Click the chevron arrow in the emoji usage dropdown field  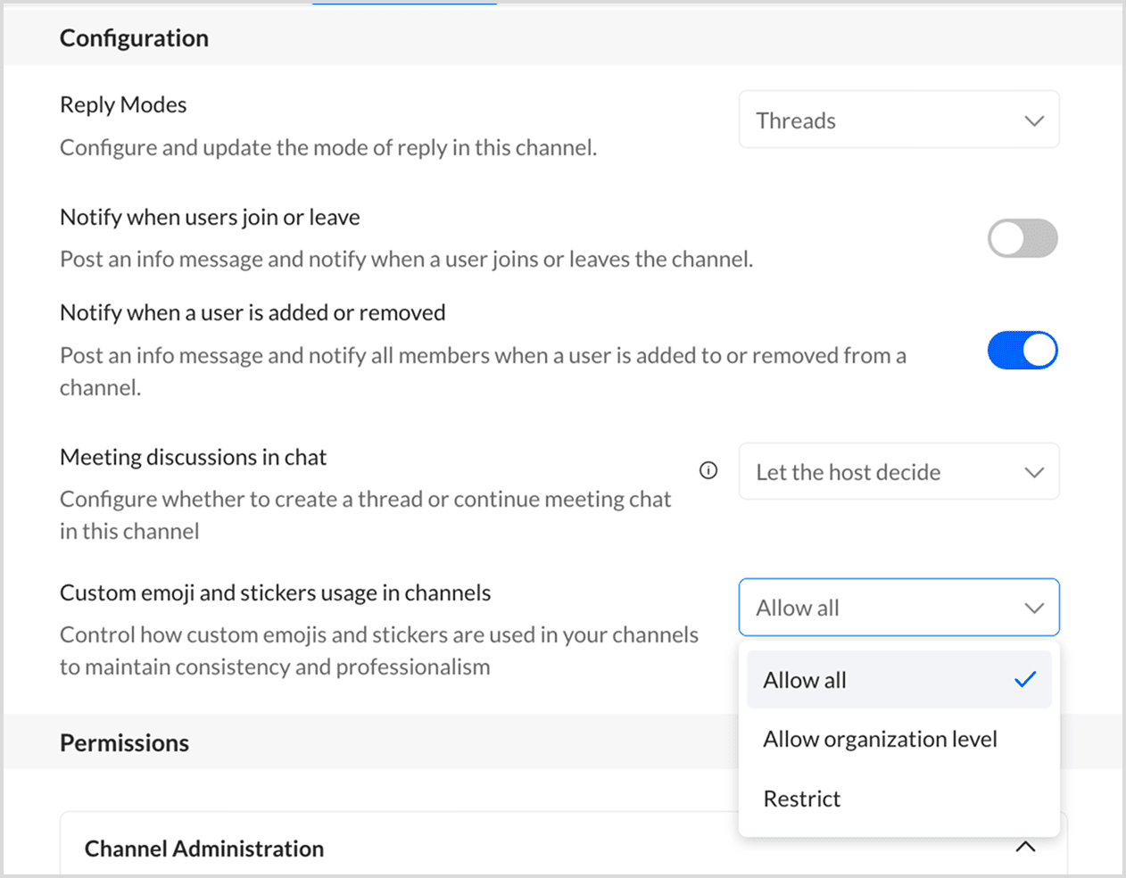click(x=1034, y=608)
